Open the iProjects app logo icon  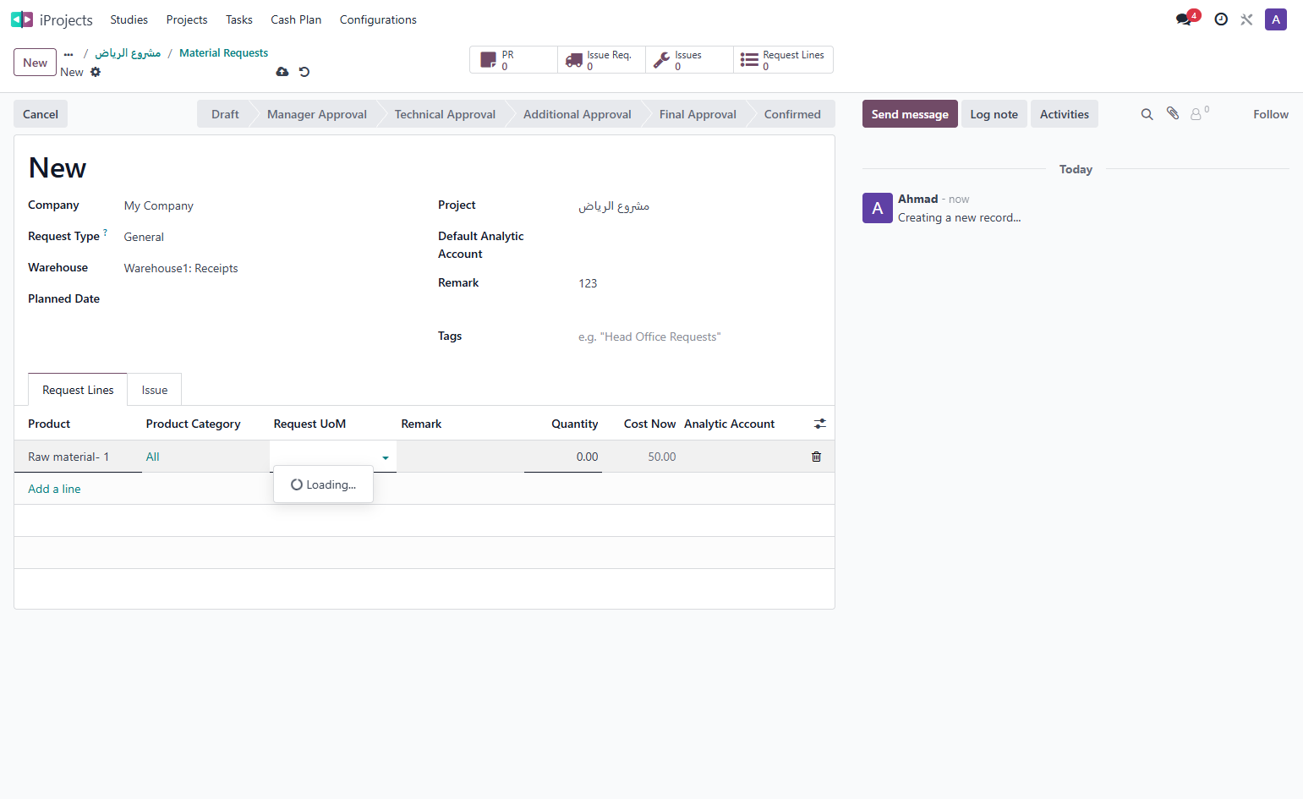22,19
